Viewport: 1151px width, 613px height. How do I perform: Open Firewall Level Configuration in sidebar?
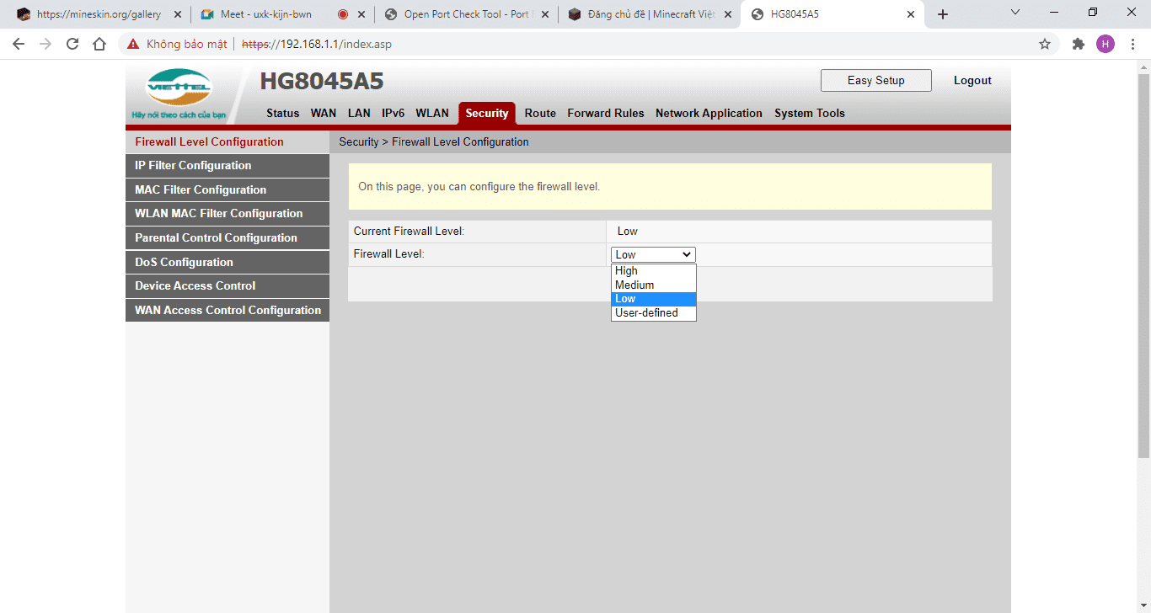point(228,141)
